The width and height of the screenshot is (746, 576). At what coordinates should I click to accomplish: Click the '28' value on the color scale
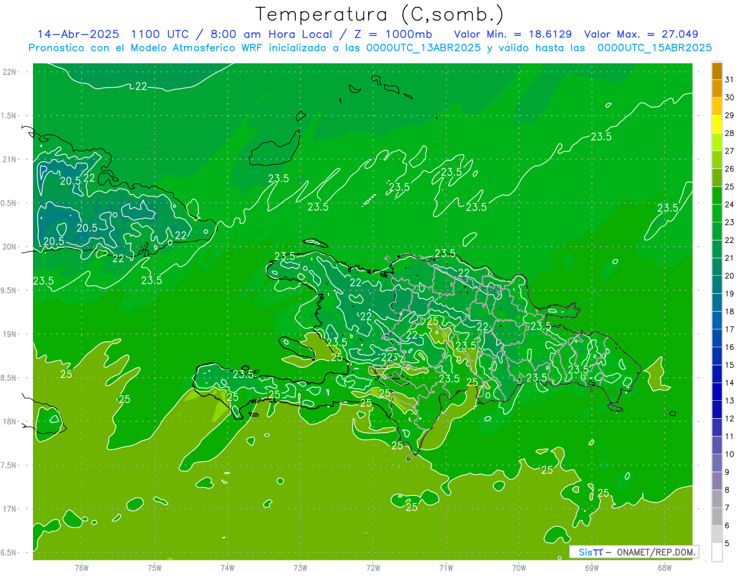[729, 133]
